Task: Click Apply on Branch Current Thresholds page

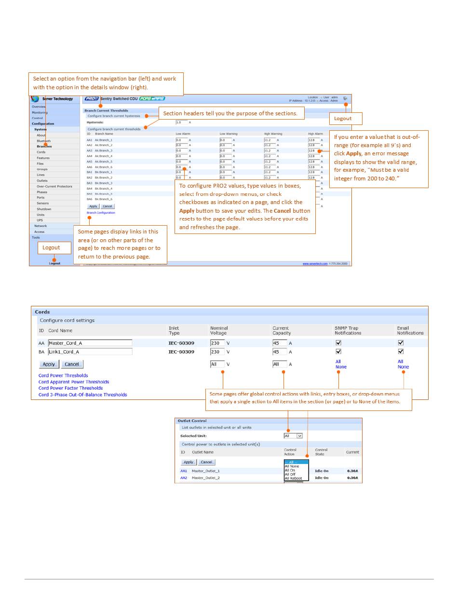Action: 93,206
